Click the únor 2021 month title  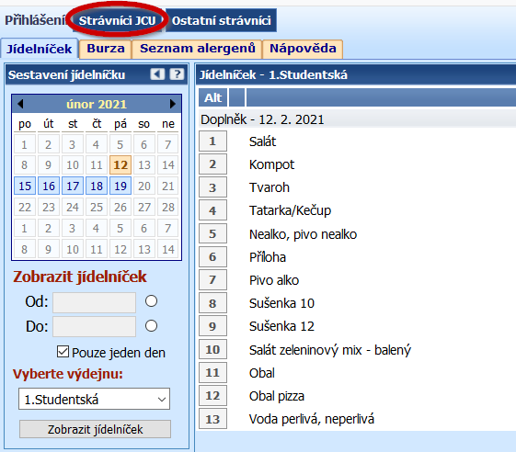point(97,104)
